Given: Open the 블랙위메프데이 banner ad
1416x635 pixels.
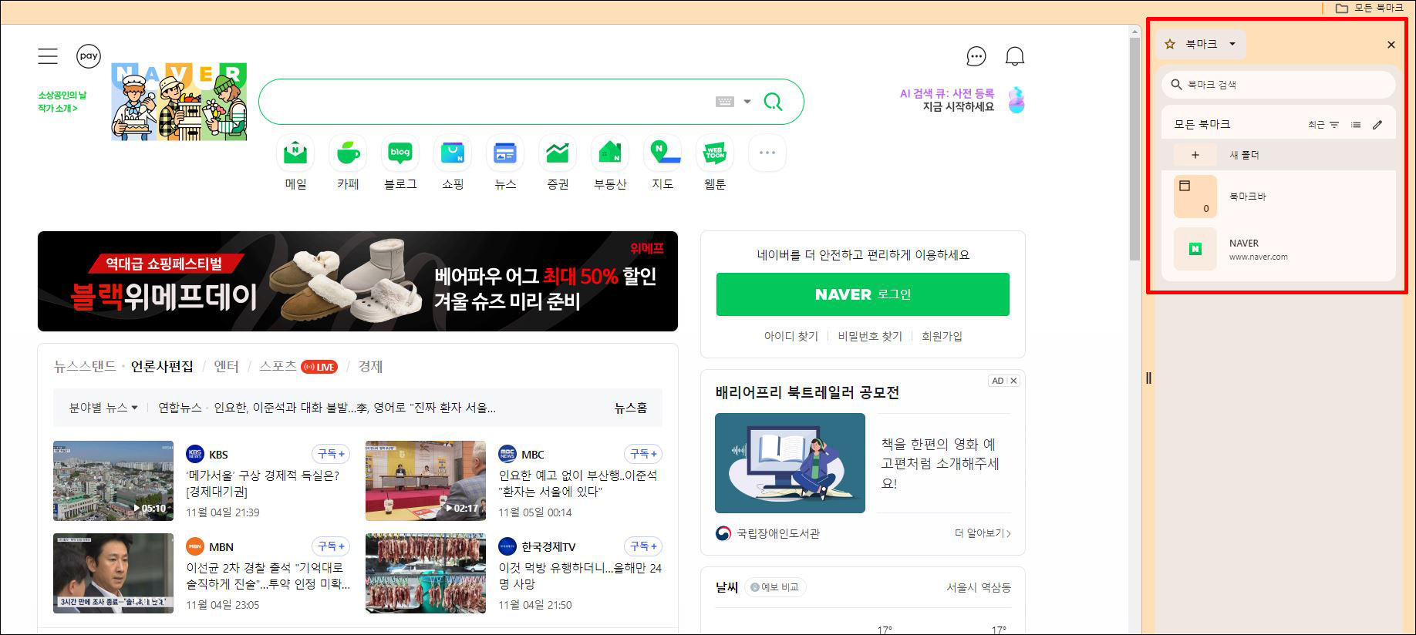Looking at the screenshot, I should [x=358, y=281].
